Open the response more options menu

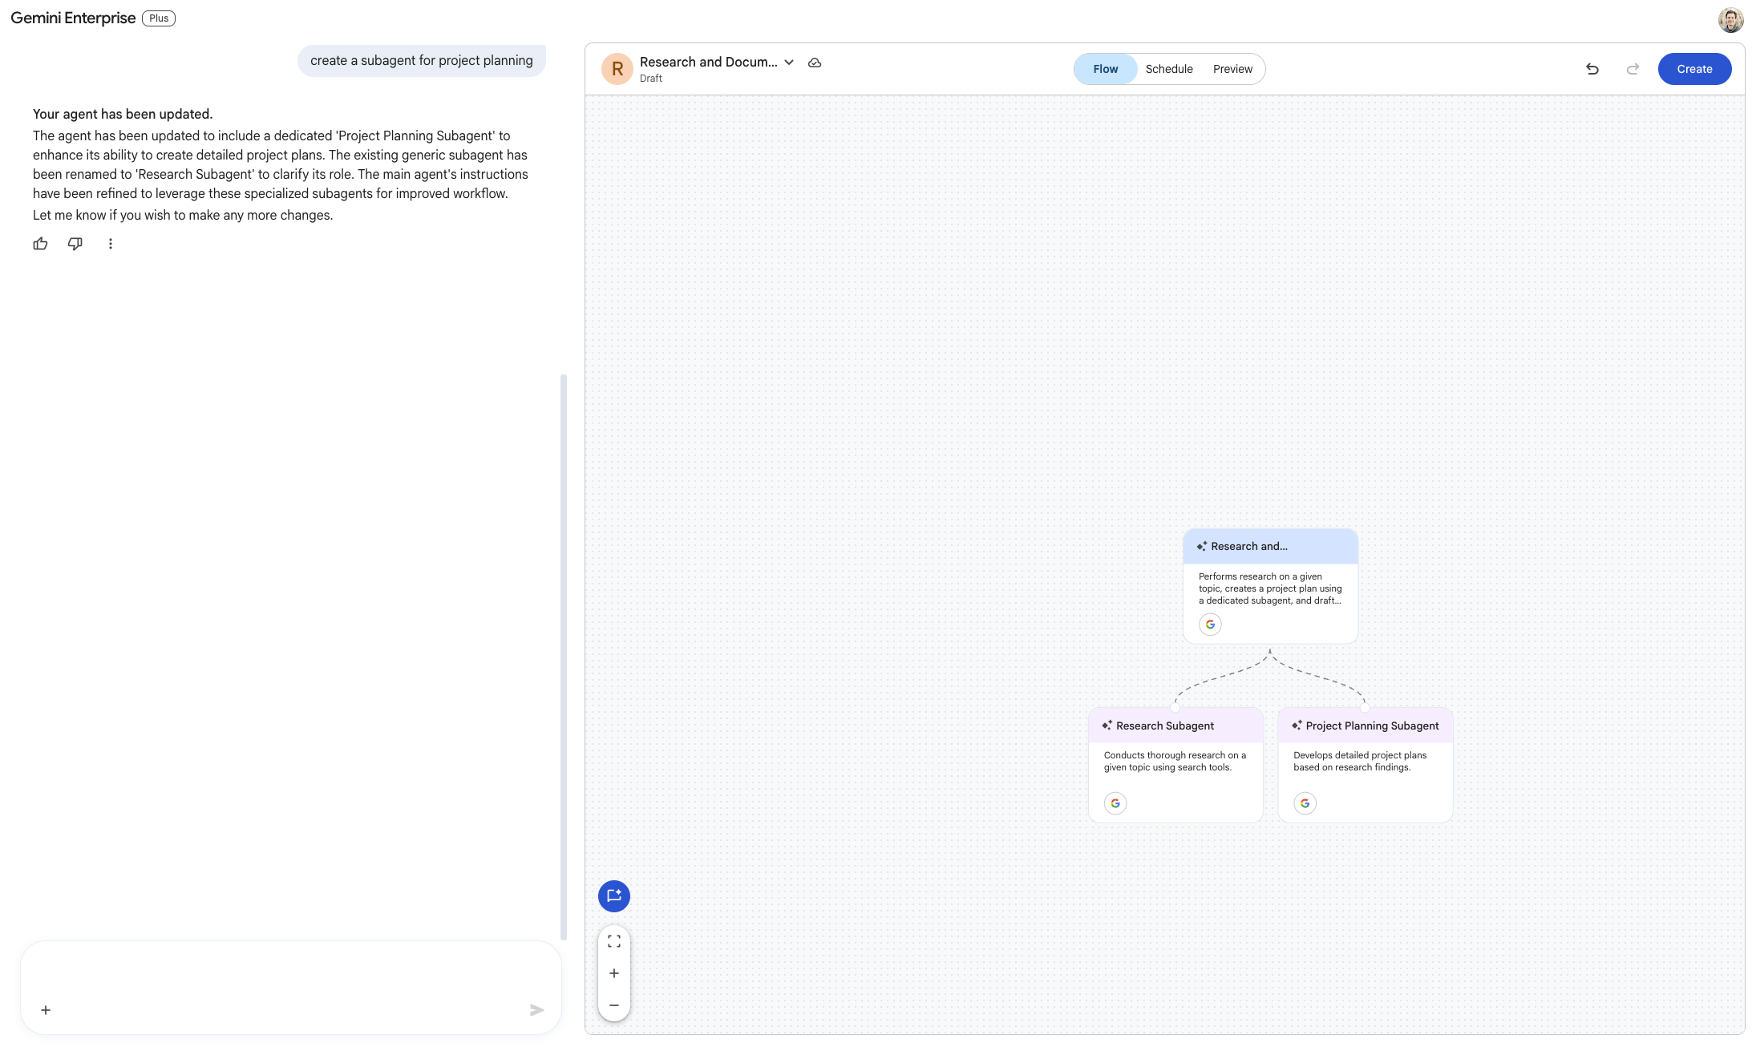(x=111, y=244)
